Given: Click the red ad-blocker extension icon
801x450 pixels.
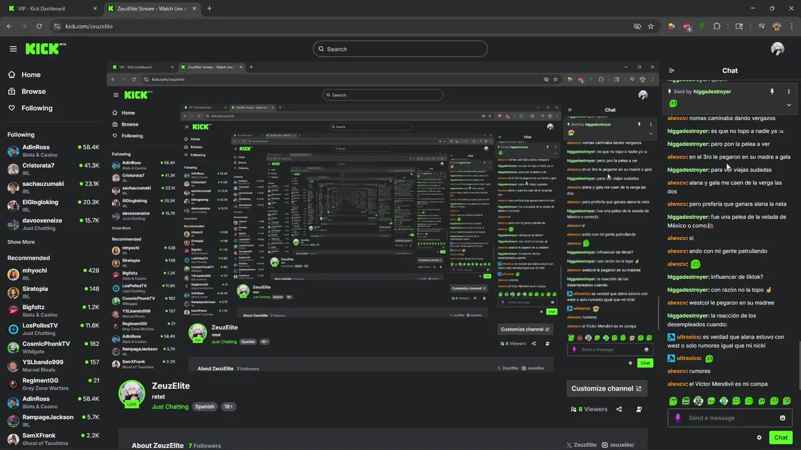Looking at the screenshot, I should click(686, 26).
